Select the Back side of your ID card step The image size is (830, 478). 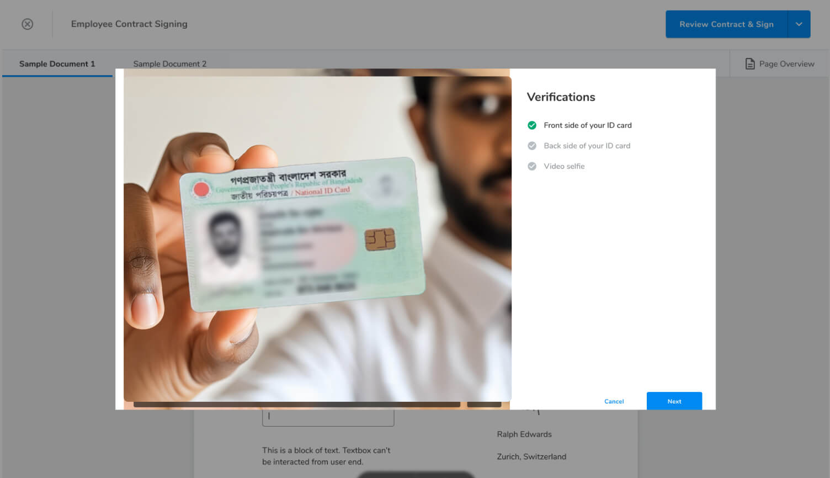(587, 146)
